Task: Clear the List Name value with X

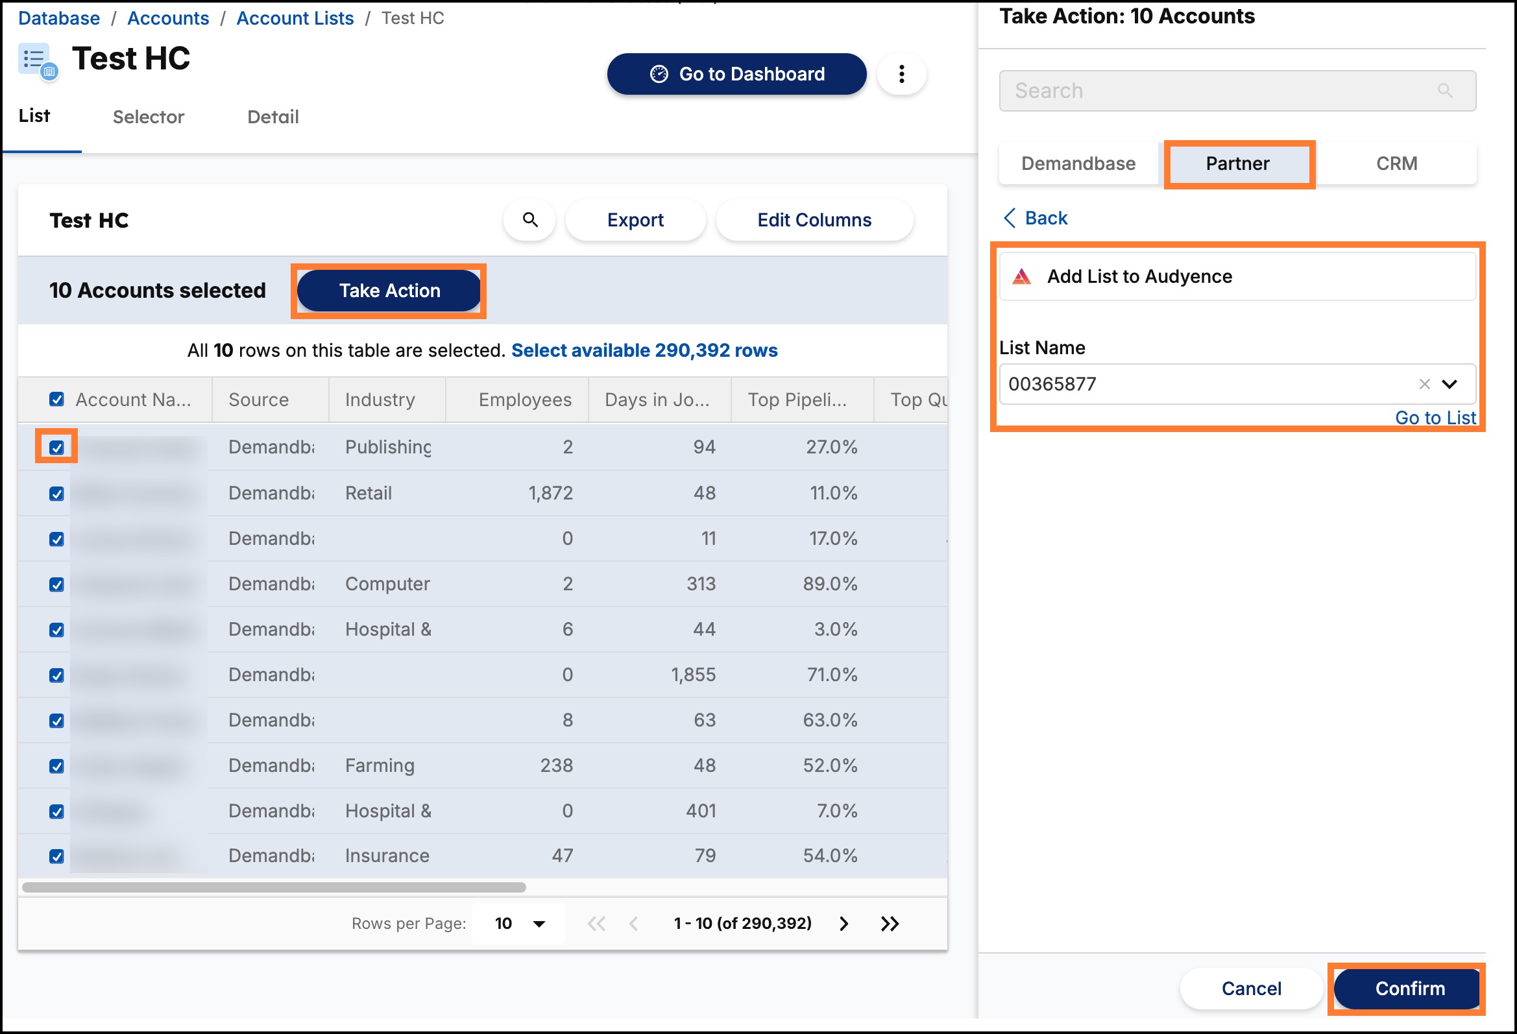Action: coord(1424,385)
